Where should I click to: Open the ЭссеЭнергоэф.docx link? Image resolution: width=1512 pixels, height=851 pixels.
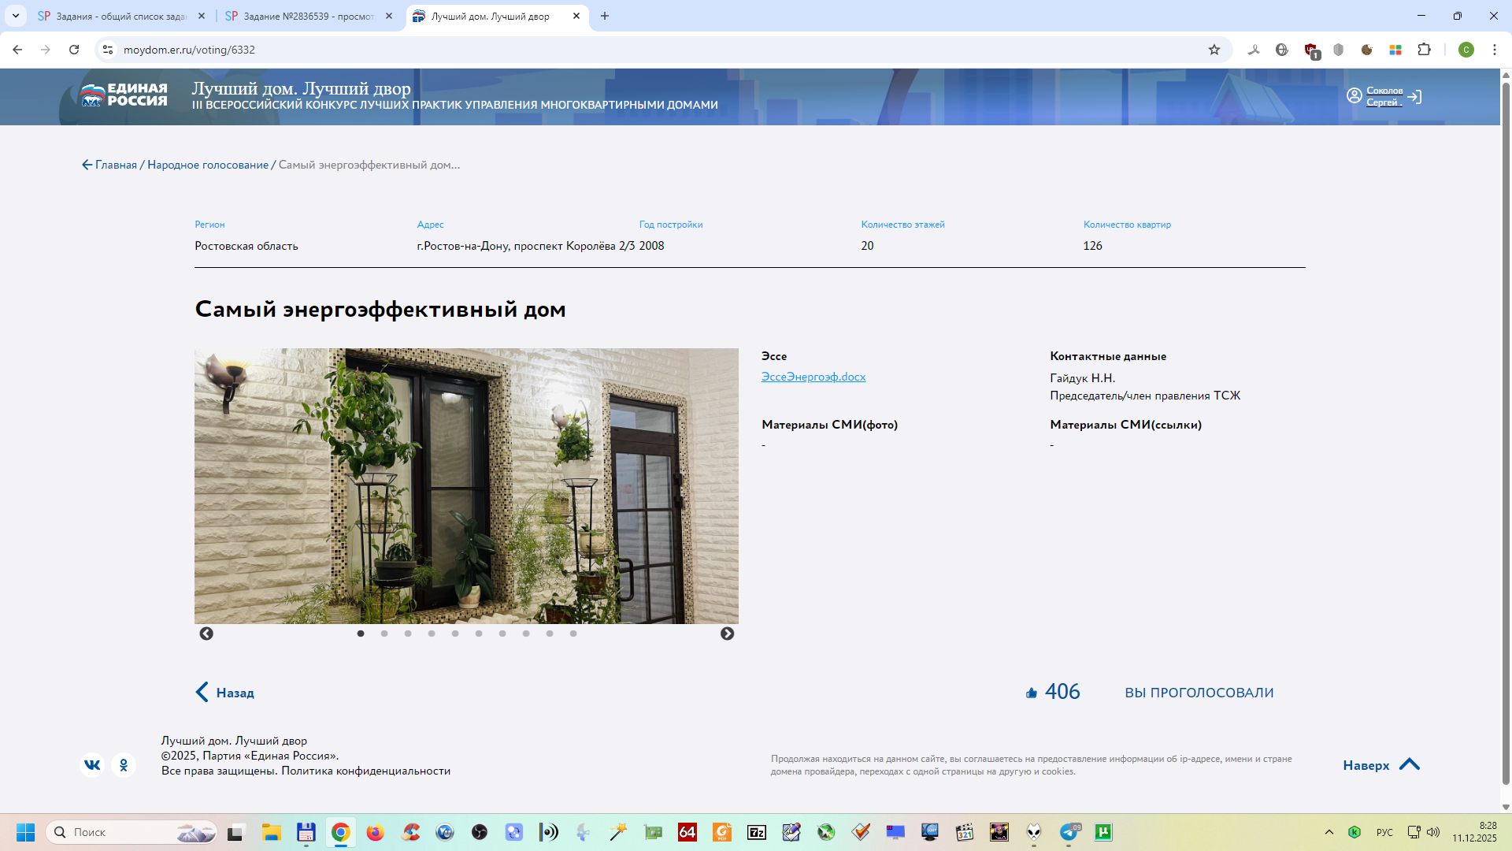[x=813, y=377]
